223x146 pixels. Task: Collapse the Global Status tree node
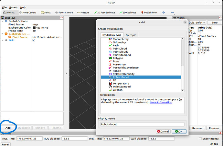pyautogui.click(x=2, y=34)
